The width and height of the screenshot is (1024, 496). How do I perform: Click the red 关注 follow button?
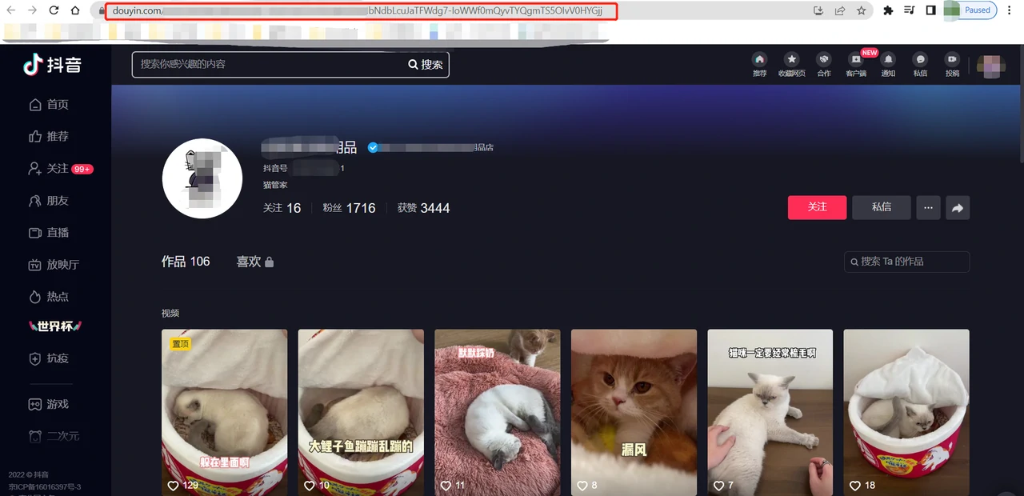click(x=817, y=207)
